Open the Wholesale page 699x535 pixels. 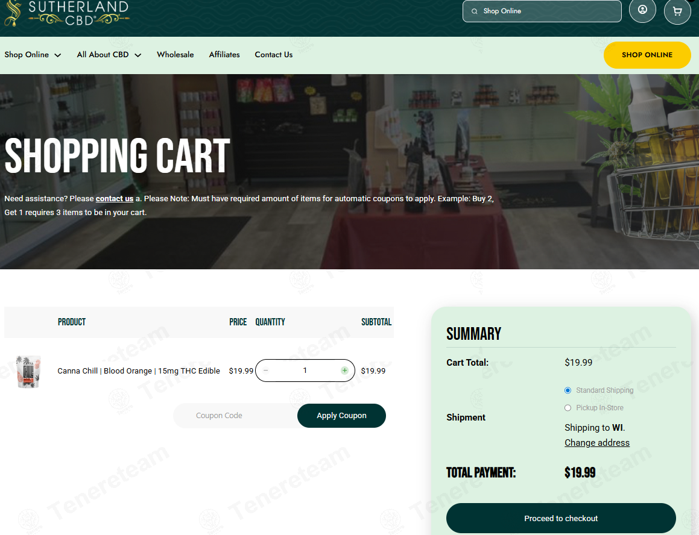pos(175,54)
